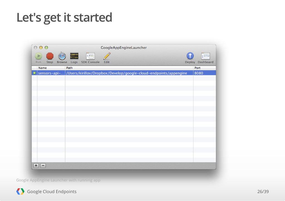The width and height of the screenshot is (285, 201).
Task: Open the Logs viewer icon
Action: [74, 56]
